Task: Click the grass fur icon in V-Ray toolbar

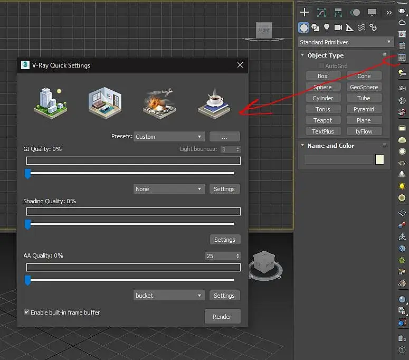Action: [402, 260]
